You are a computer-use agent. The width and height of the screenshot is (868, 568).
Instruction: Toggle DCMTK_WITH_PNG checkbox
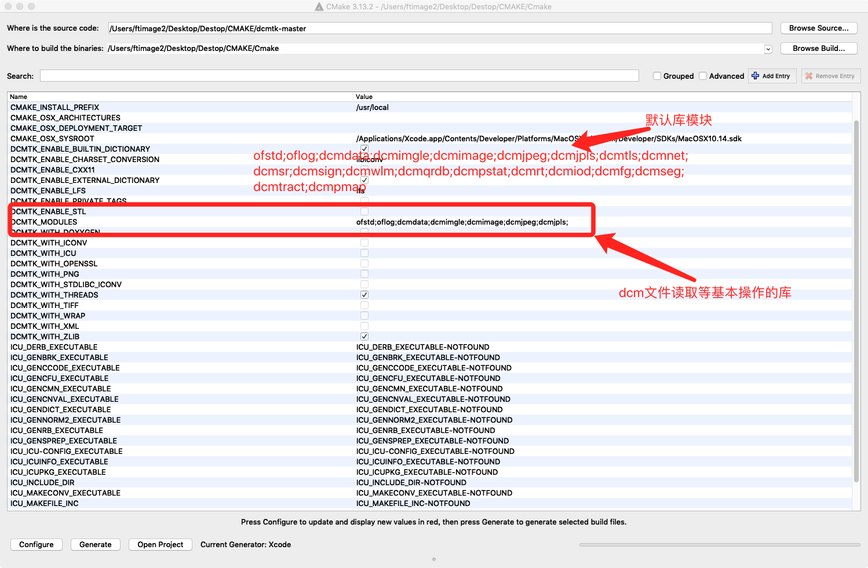364,274
